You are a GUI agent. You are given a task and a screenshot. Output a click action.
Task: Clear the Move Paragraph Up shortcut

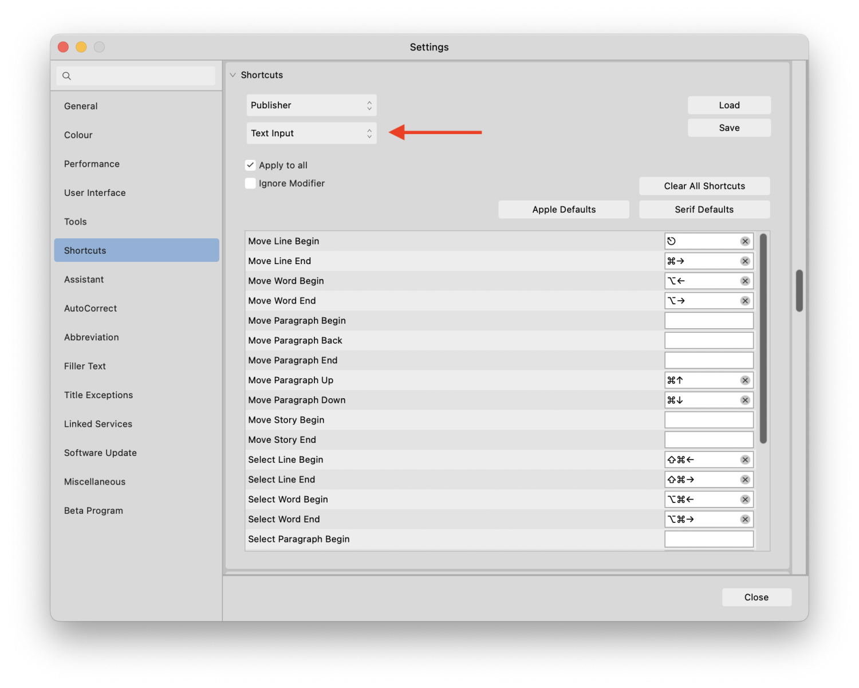(745, 380)
